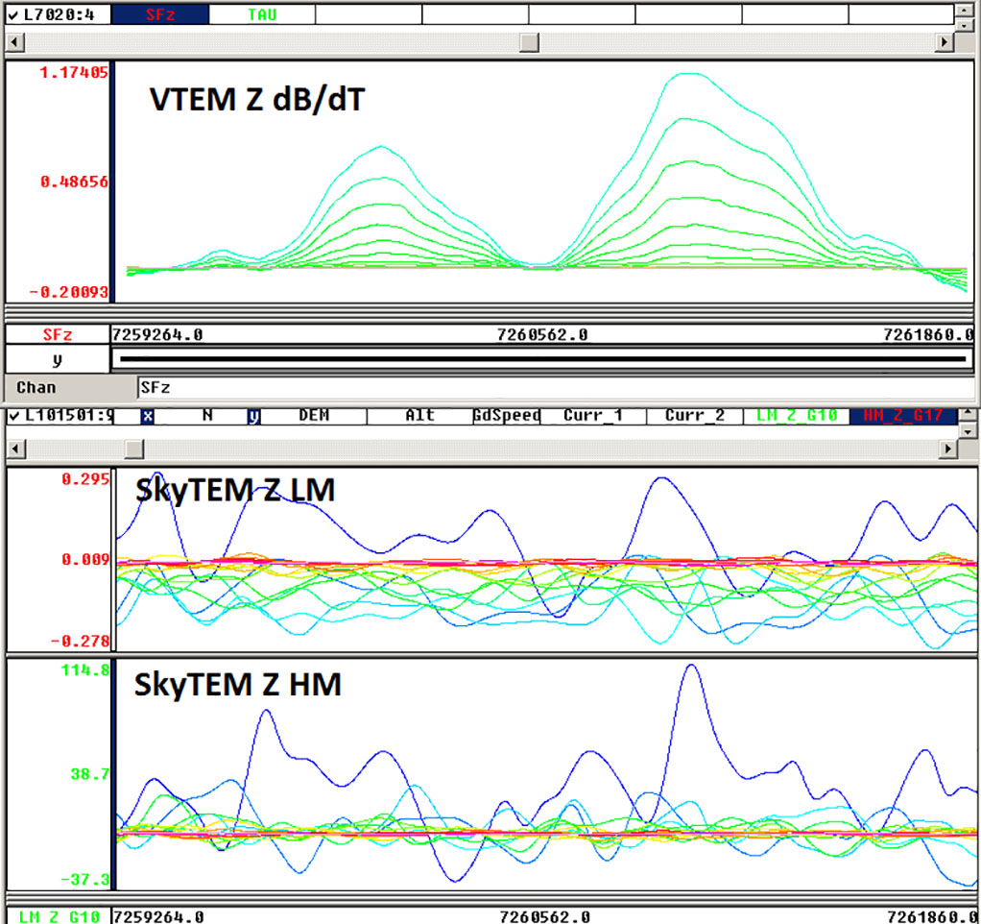Select the Curr_2 channel column header
The width and height of the screenshot is (981, 924).
tap(694, 416)
